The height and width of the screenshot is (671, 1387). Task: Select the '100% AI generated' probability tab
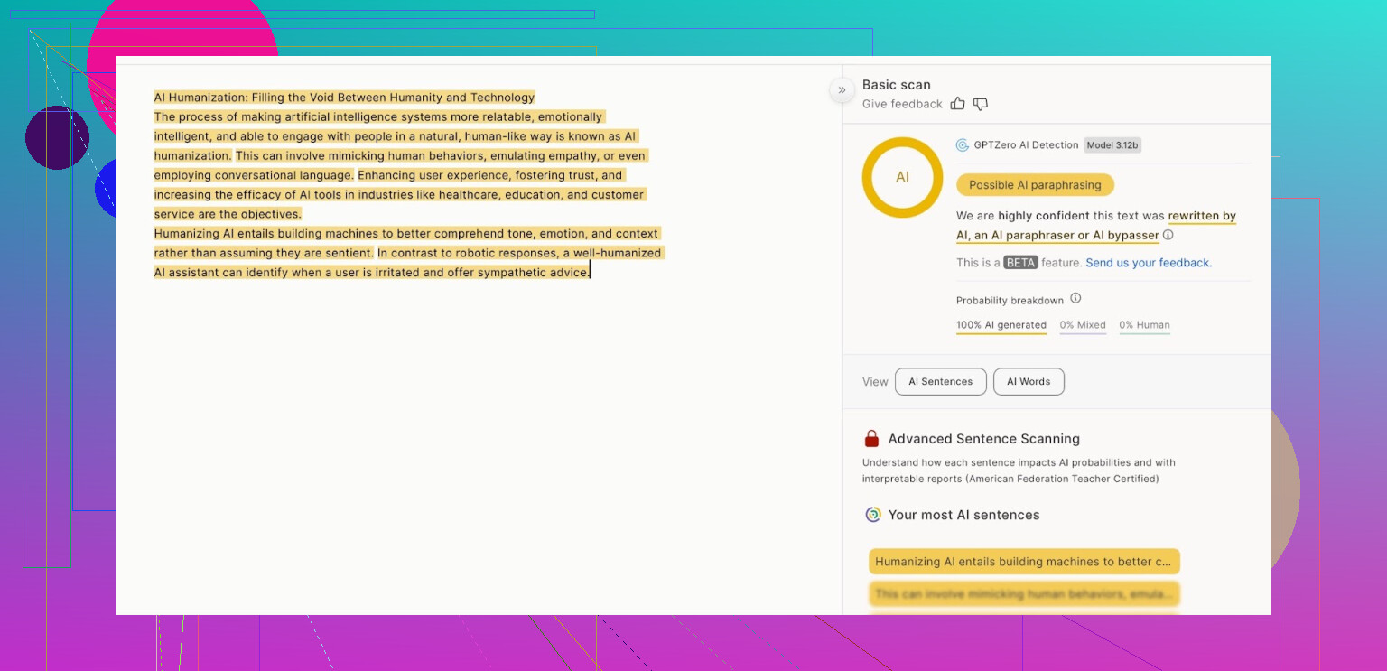1001,325
